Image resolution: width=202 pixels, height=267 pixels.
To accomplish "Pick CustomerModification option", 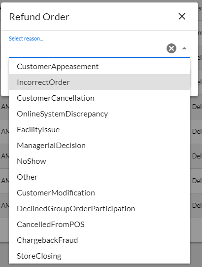I will pyautogui.click(x=100, y=193).
